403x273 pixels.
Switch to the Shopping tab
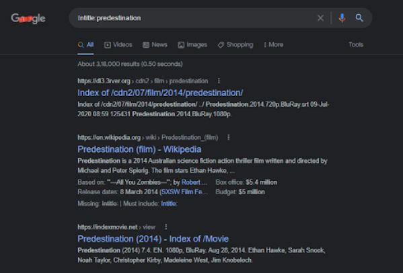[235, 44]
